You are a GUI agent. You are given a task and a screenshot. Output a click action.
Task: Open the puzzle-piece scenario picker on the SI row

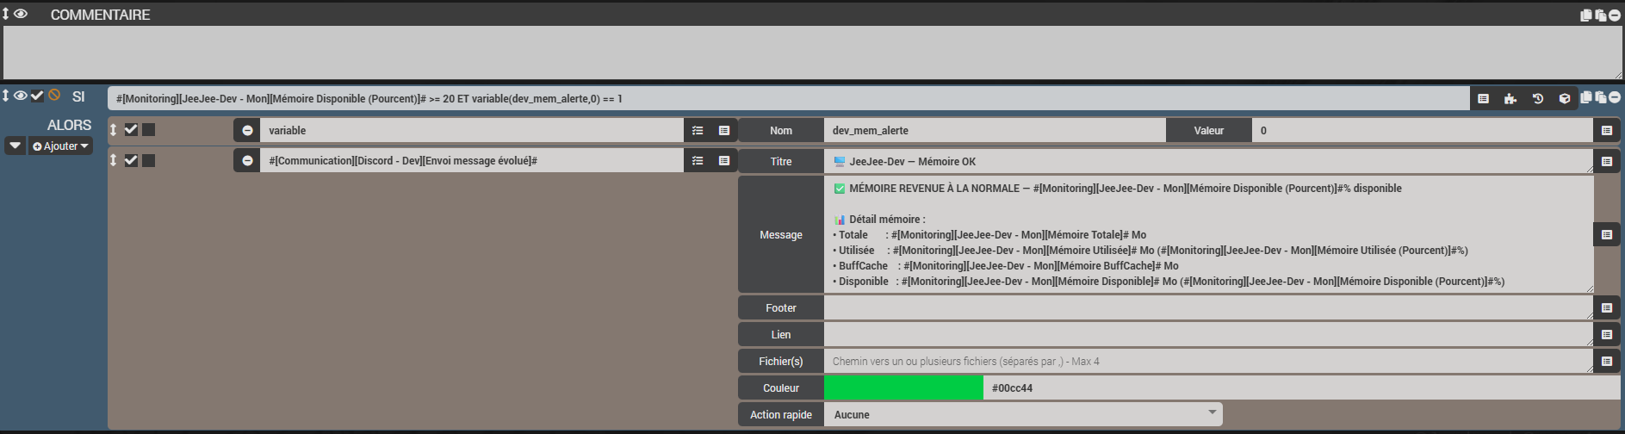pos(1510,98)
